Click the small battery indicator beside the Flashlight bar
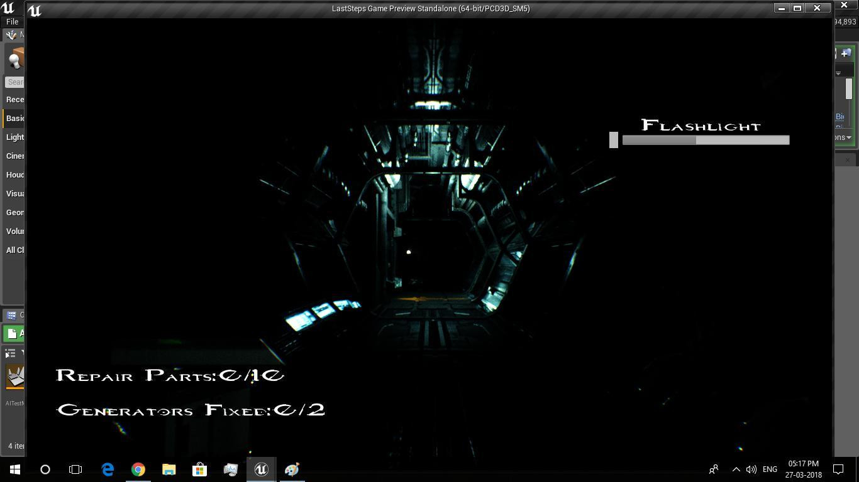Viewport: 859px width, 482px height. point(614,140)
